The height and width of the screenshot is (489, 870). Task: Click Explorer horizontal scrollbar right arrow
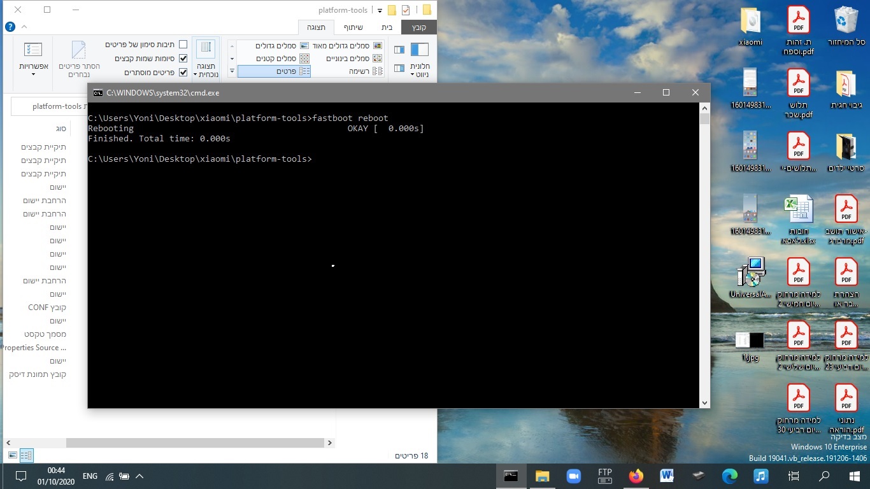[329, 443]
